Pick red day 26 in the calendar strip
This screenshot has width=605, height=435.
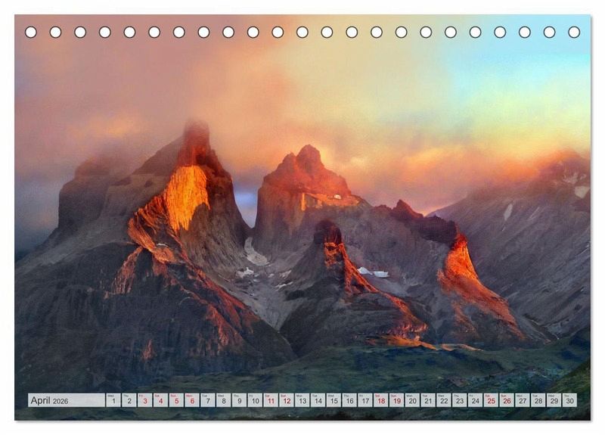[x=507, y=400]
